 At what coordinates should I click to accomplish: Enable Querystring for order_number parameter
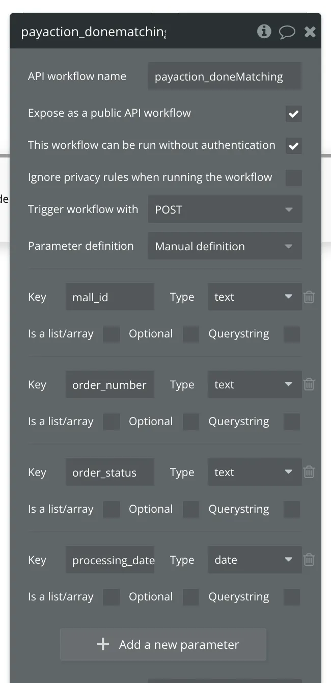291,422
